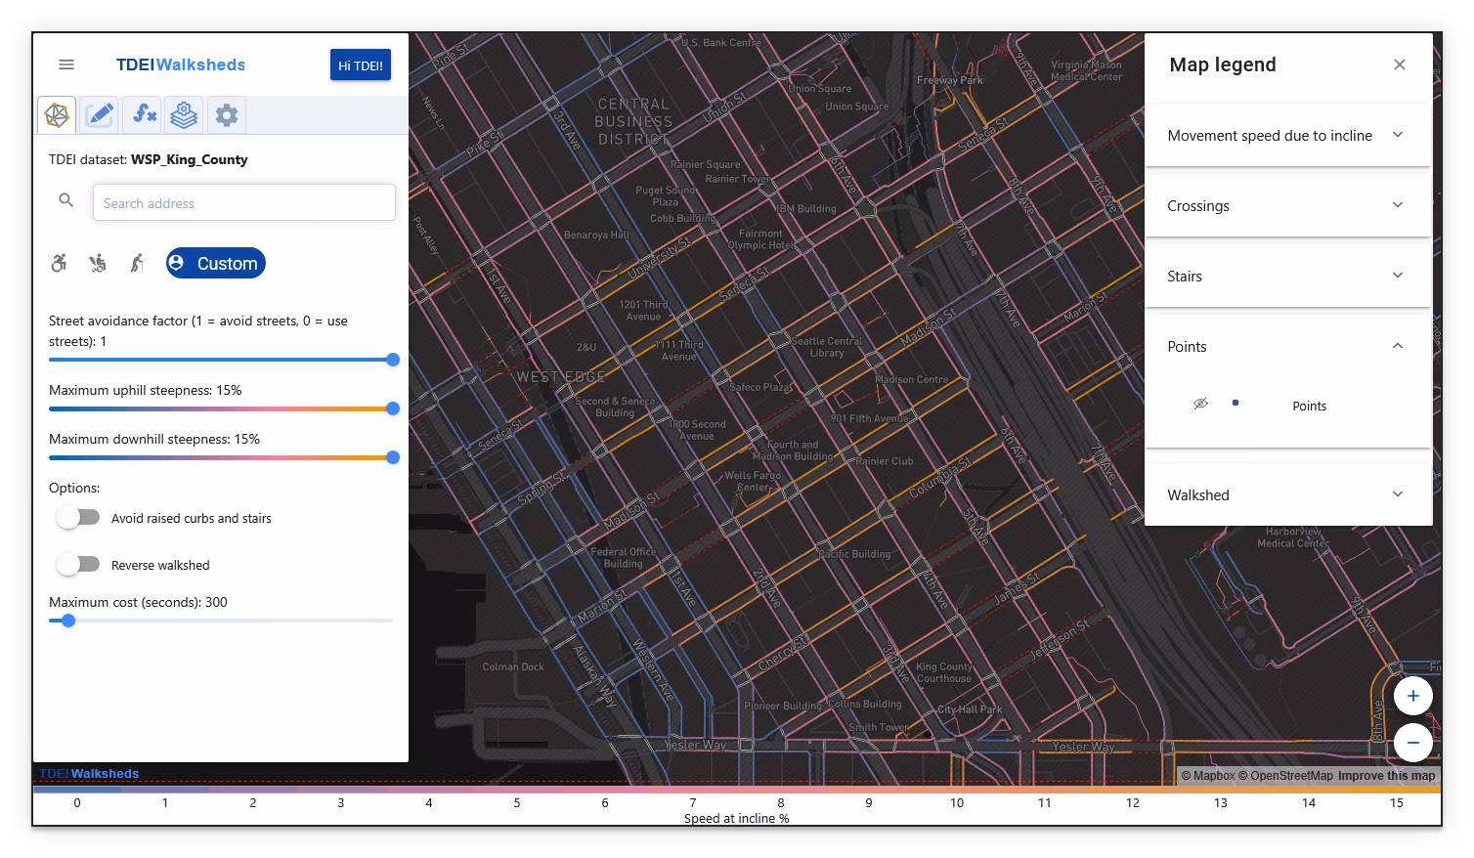Screen dimensions: 1474x858
Task: Open the OpenStreetMap attribution link
Action: pos(1285,776)
